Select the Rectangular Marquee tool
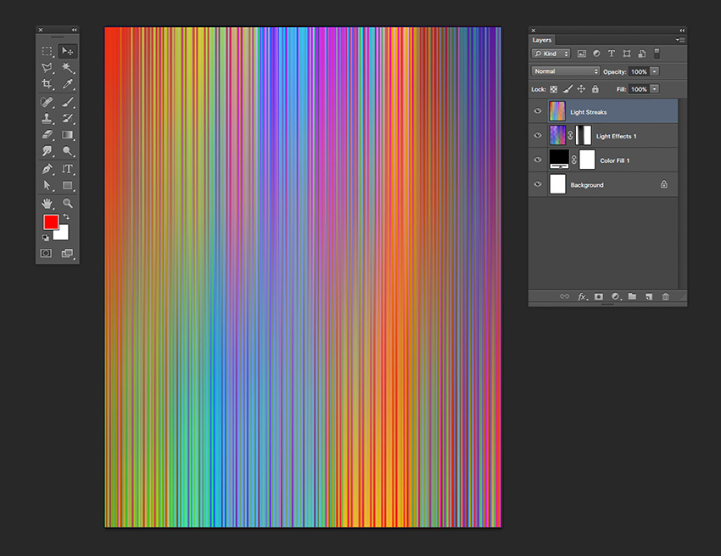This screenshot has height=556, width=721. [47, 51]
